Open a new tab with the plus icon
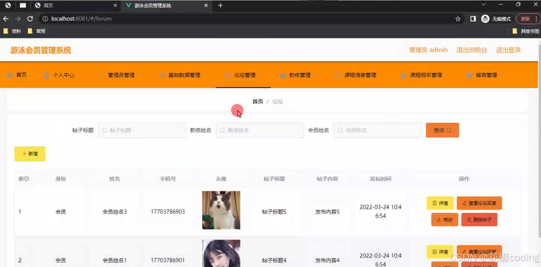The height and width of the screenshot is (267, 541). coord(220,5)
